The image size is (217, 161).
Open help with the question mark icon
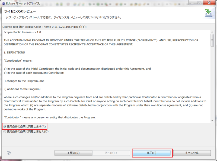point(9,153)
